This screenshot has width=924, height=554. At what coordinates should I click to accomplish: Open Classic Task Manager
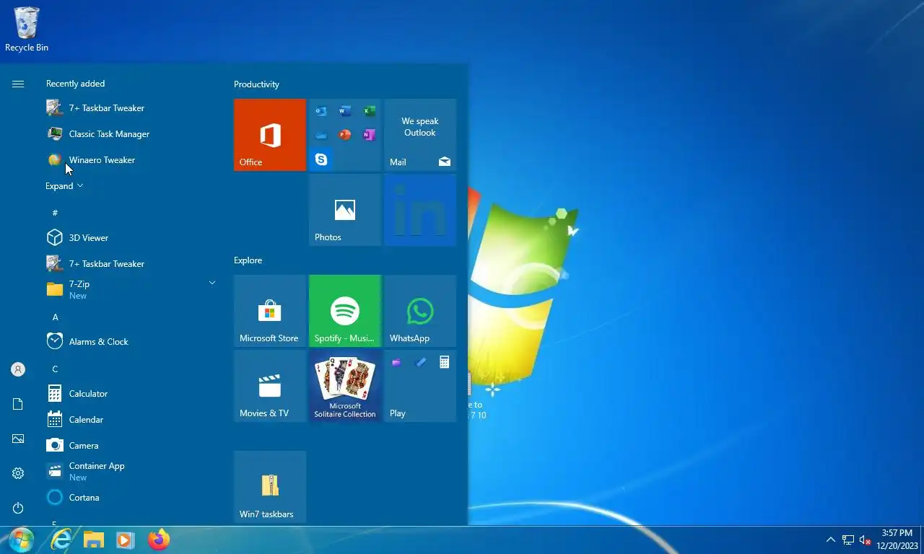click(x=131, y=134)
